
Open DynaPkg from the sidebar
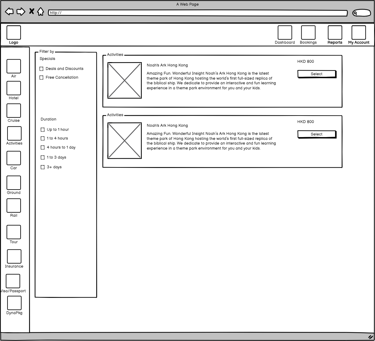pyautogui.click(x=14, y=303)
